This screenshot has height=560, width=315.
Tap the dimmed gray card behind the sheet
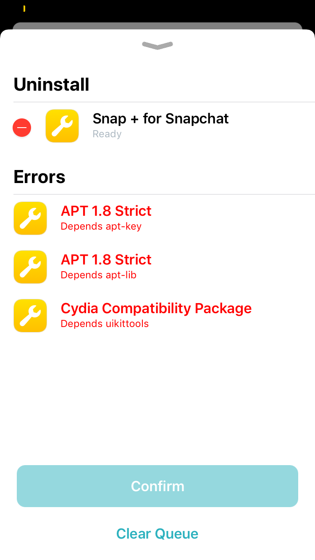pos(157,26)
